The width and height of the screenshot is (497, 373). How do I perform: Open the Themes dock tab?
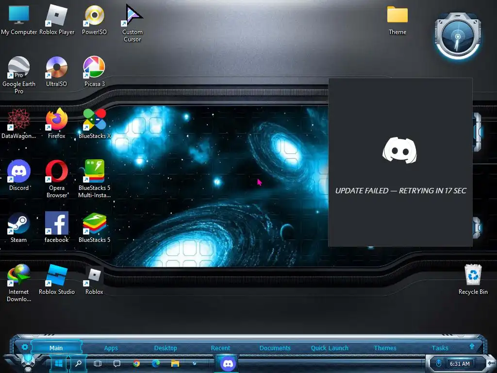(385, 348)
